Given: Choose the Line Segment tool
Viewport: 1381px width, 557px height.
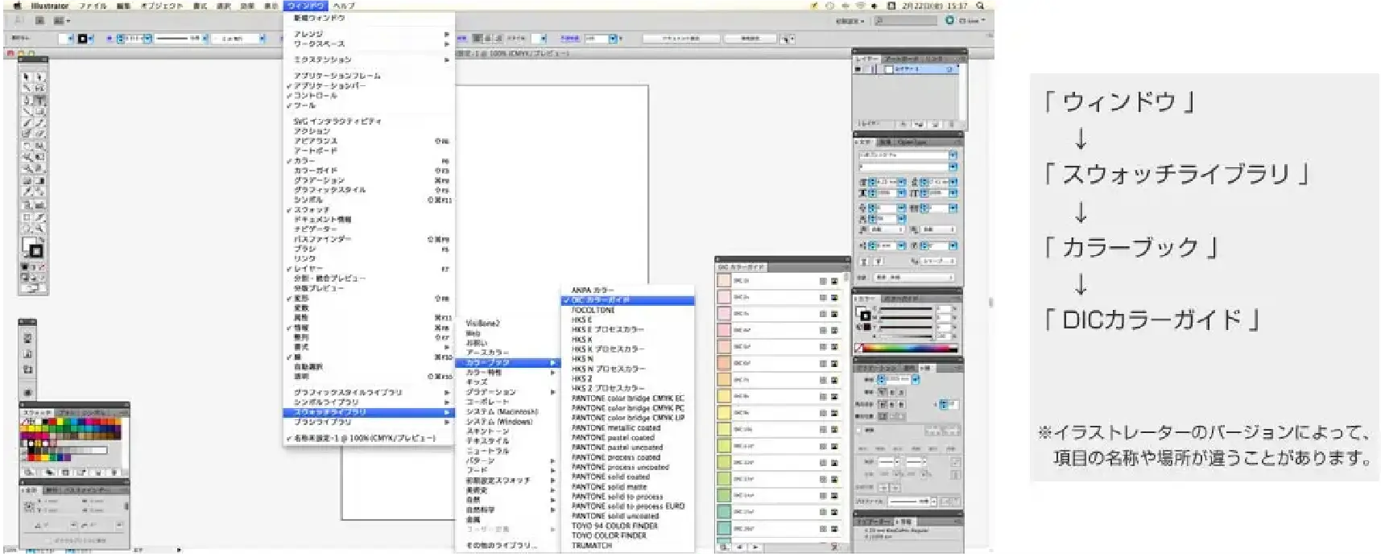Looking at the screenshot, I should pos(27,112).
